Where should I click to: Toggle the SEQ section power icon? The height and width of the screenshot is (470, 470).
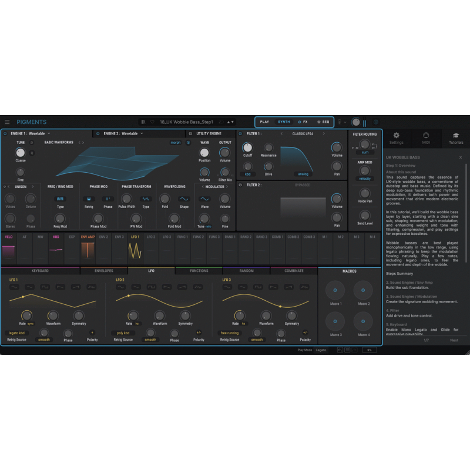[318, 122]
